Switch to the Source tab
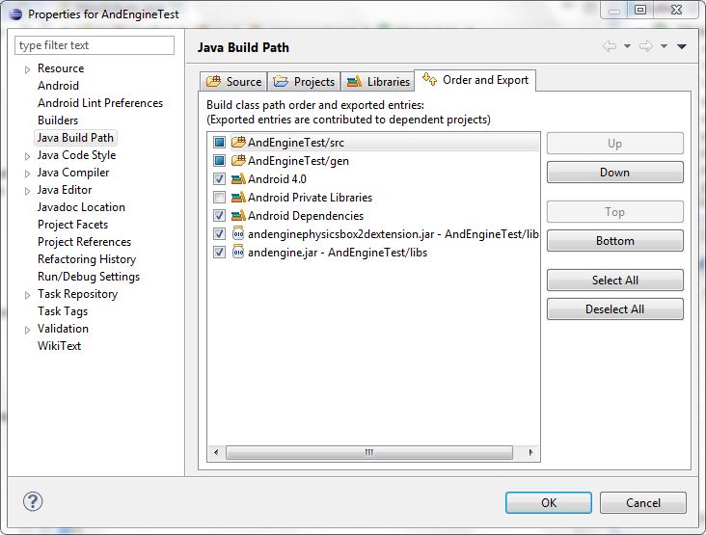Viewport: 706px width, 535px height. point(233,81)
